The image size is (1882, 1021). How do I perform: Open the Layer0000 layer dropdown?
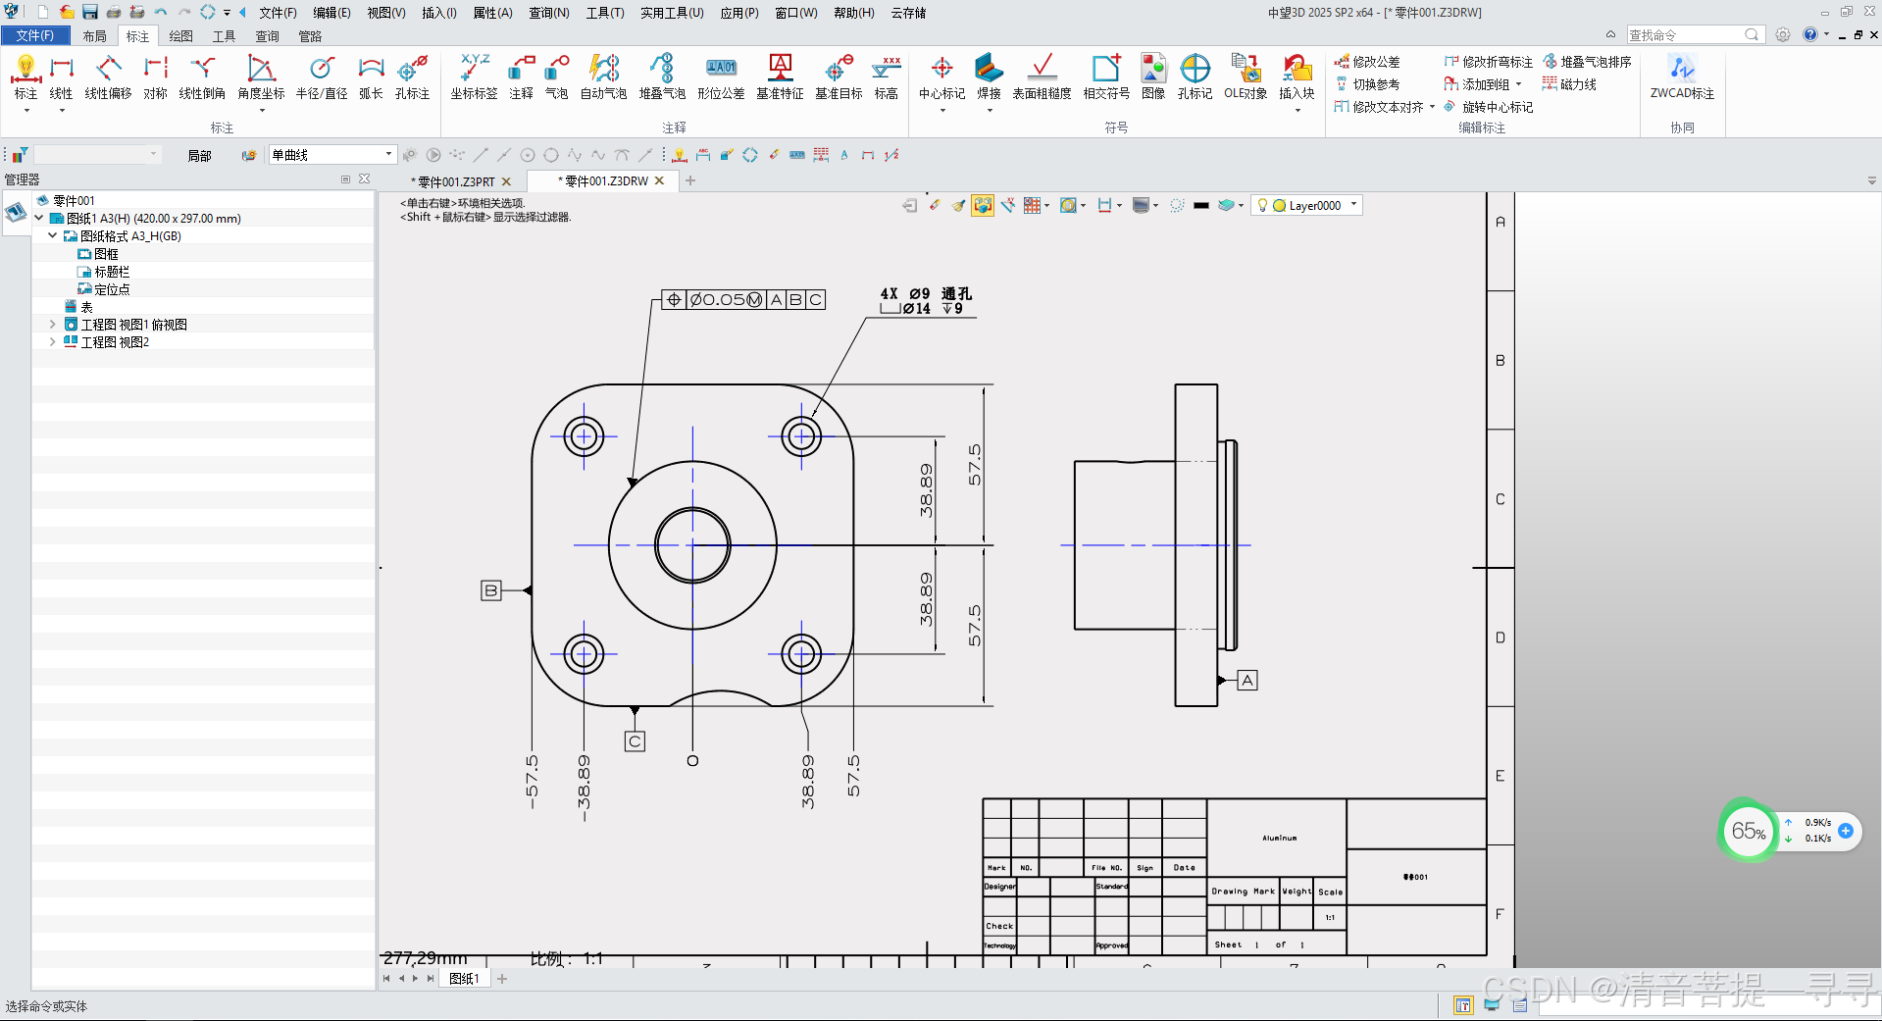pyautogui.click(x=1354, y=205)
